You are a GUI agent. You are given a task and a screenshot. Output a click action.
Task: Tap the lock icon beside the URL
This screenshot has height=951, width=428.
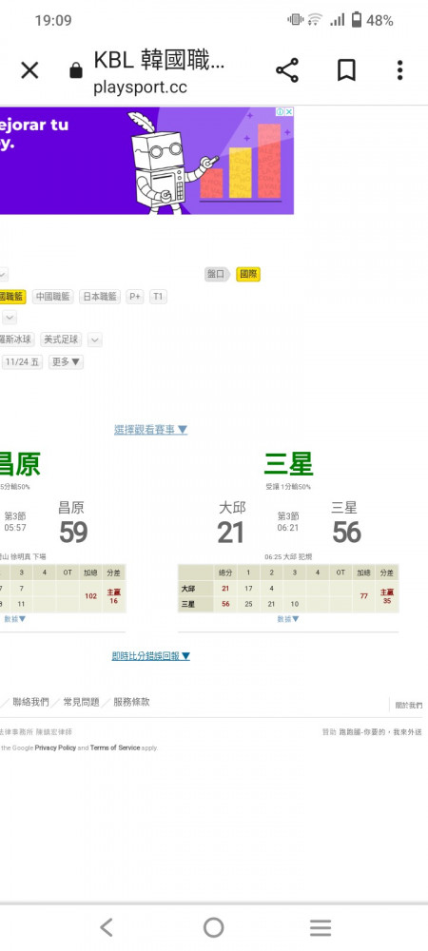point(76,71)
